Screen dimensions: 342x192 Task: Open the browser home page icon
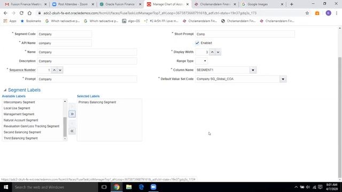tap(29, 13)
